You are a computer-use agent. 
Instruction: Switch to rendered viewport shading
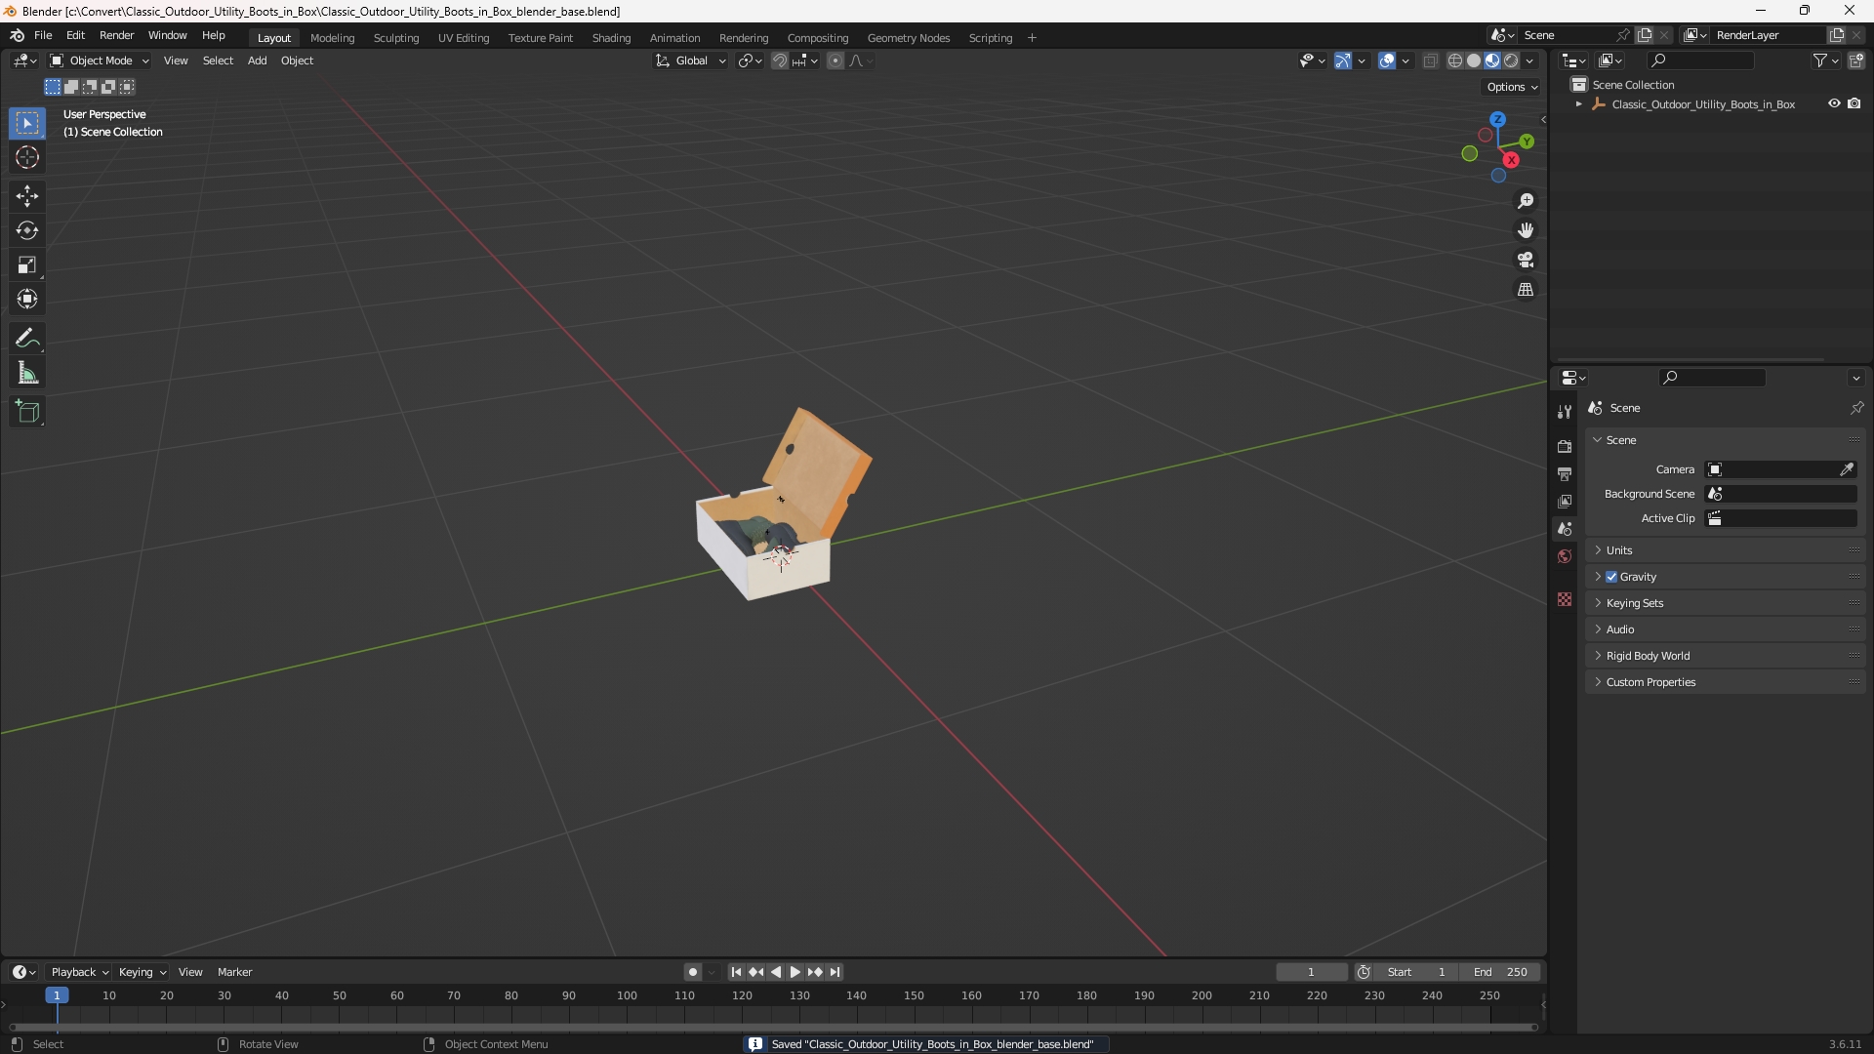pyautogui.click(x=1511, y=61)
